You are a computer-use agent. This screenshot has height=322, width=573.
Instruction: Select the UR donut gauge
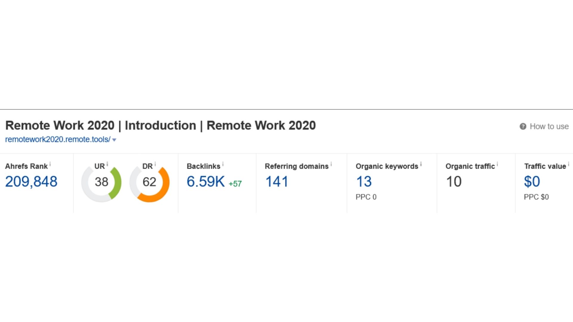click(101, 183)
